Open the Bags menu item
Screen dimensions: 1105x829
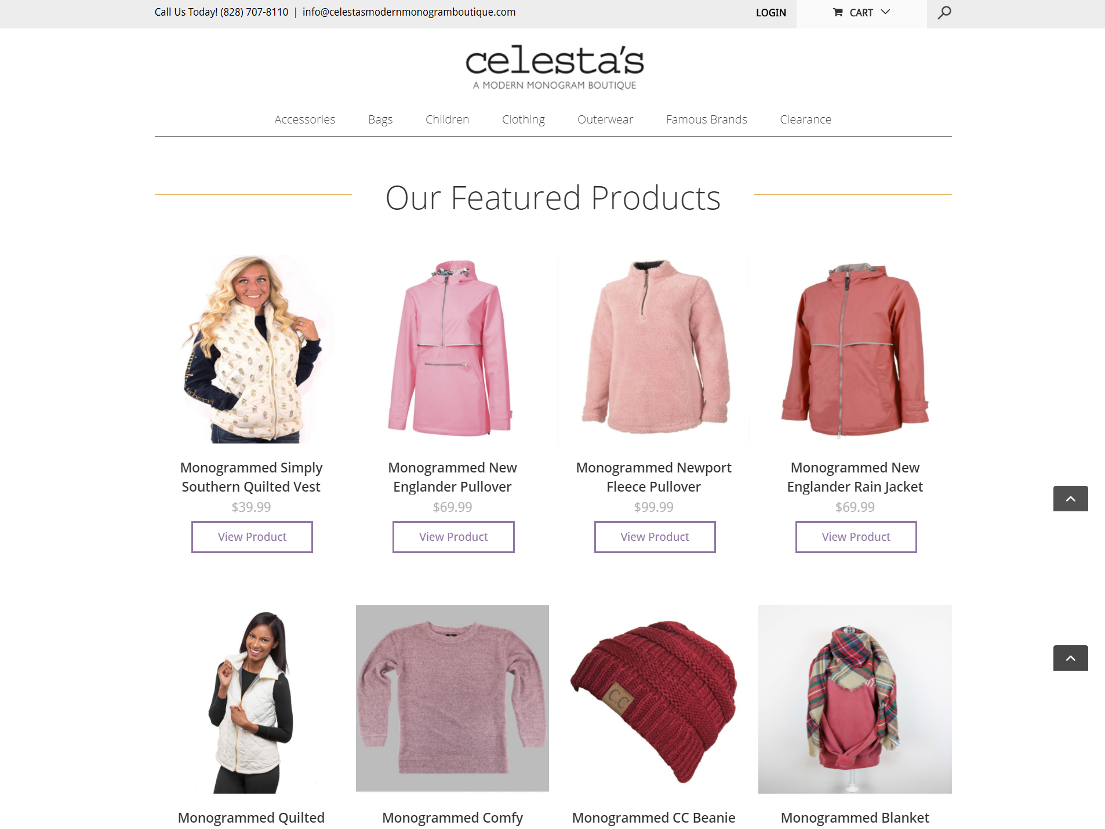click(x=380, y=119)
